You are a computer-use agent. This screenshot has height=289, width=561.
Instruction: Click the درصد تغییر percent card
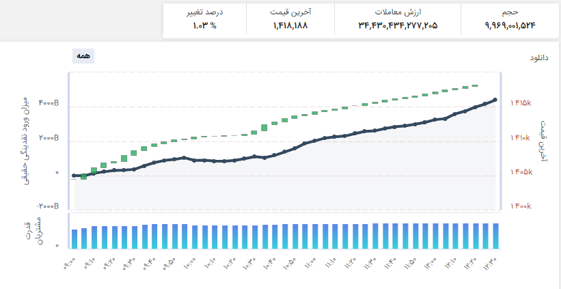click(204, 19)
